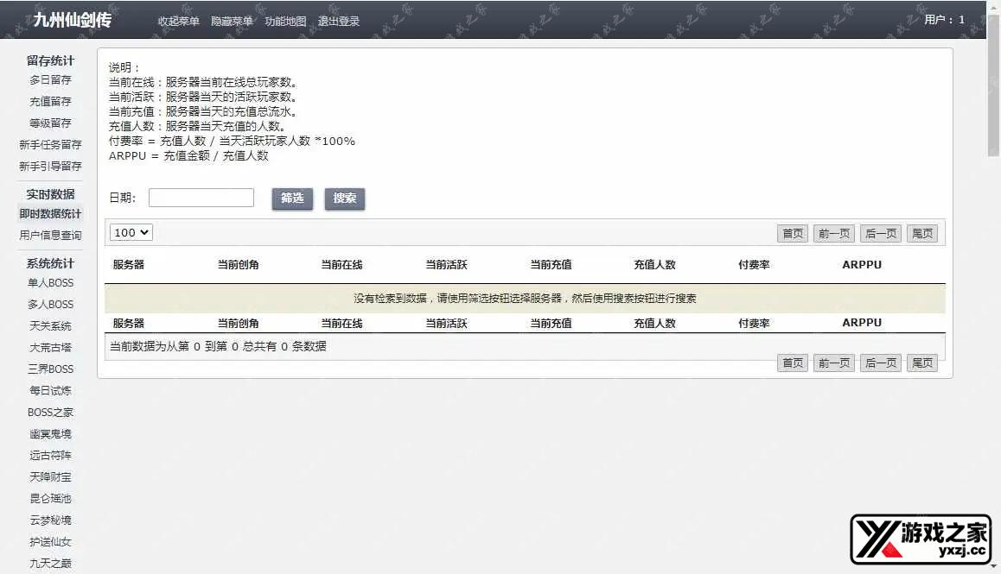Click 后一页 in the top pagination
The height and width of the screenshot is (574, 1001).
coord(880,233)
